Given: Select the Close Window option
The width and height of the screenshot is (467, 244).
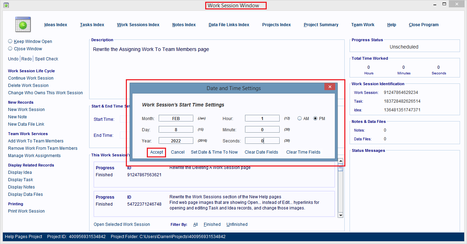Looking at the screenshot, I should click(x=10, y=49).
